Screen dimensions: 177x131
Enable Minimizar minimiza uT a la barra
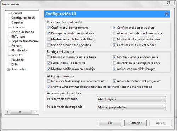[x=48, y=57]
